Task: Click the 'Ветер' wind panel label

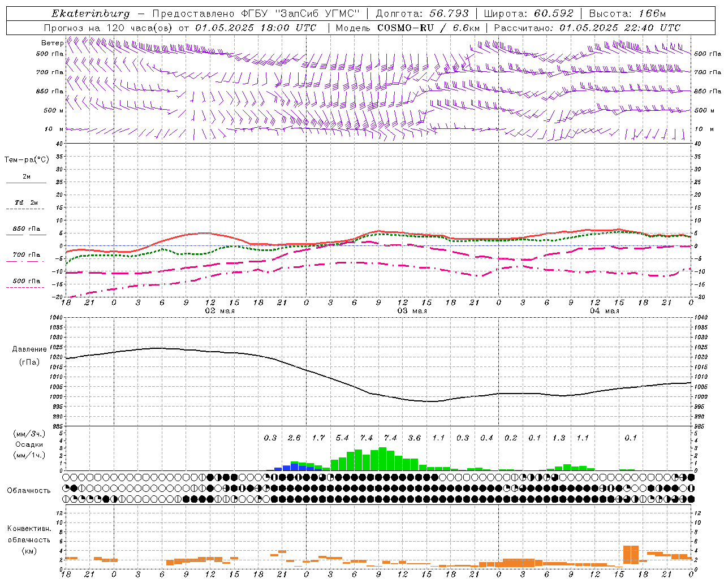Action: coord(52,43)
